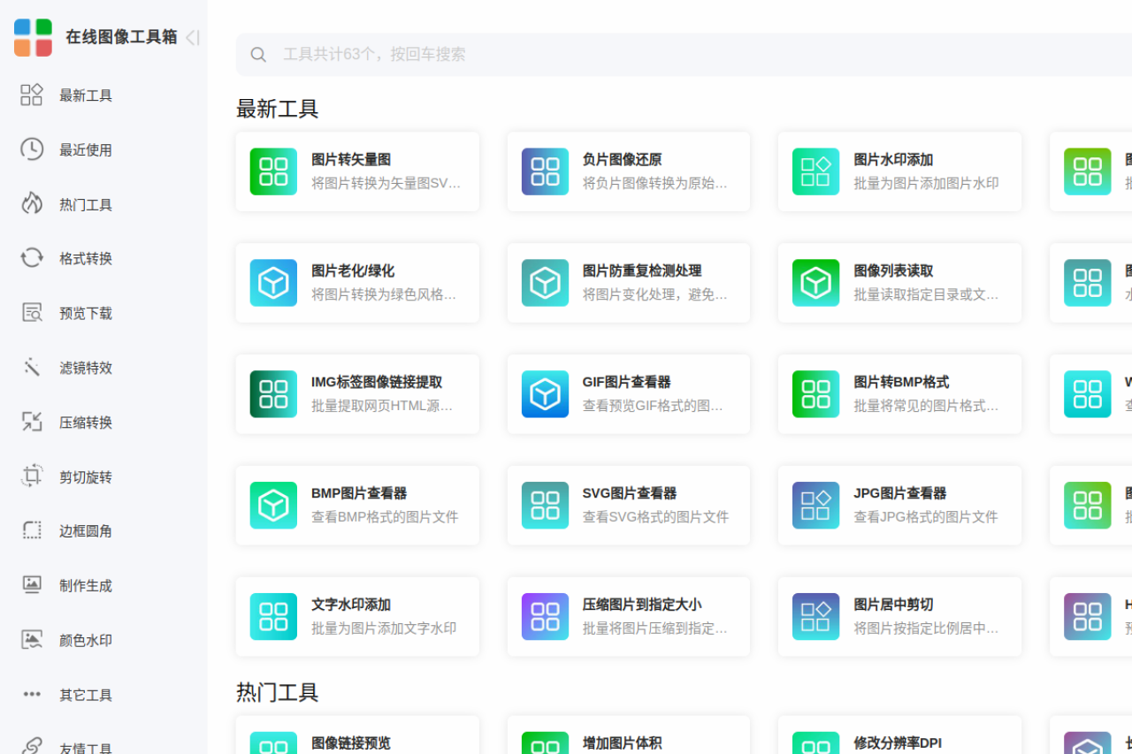Open the 负片图像还原 title link
Viewport: 1132px width, 754px height.
tap(622, 160)
